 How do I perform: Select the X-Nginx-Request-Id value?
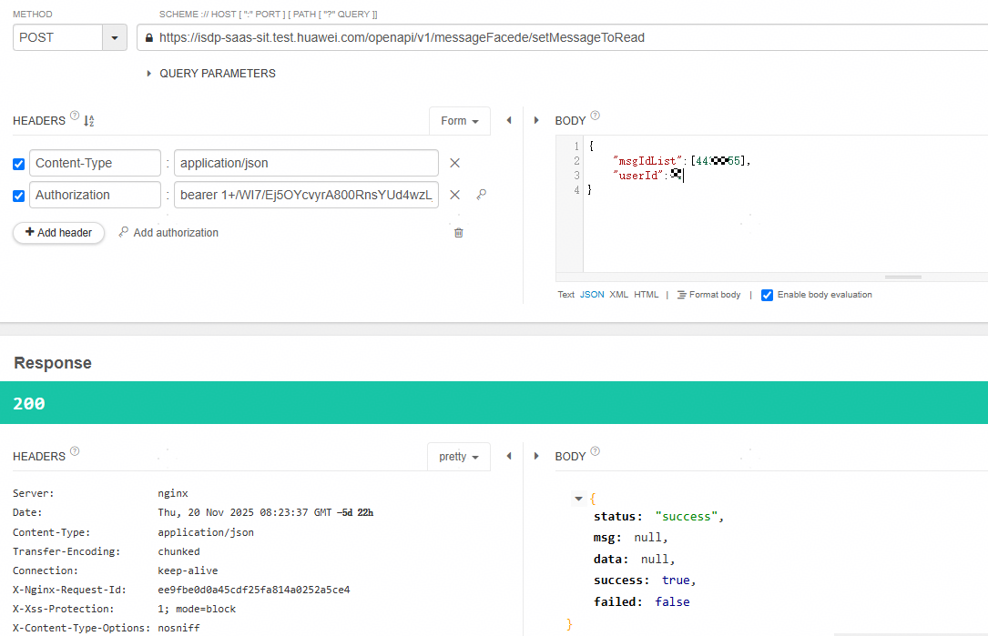pos(254,590)
